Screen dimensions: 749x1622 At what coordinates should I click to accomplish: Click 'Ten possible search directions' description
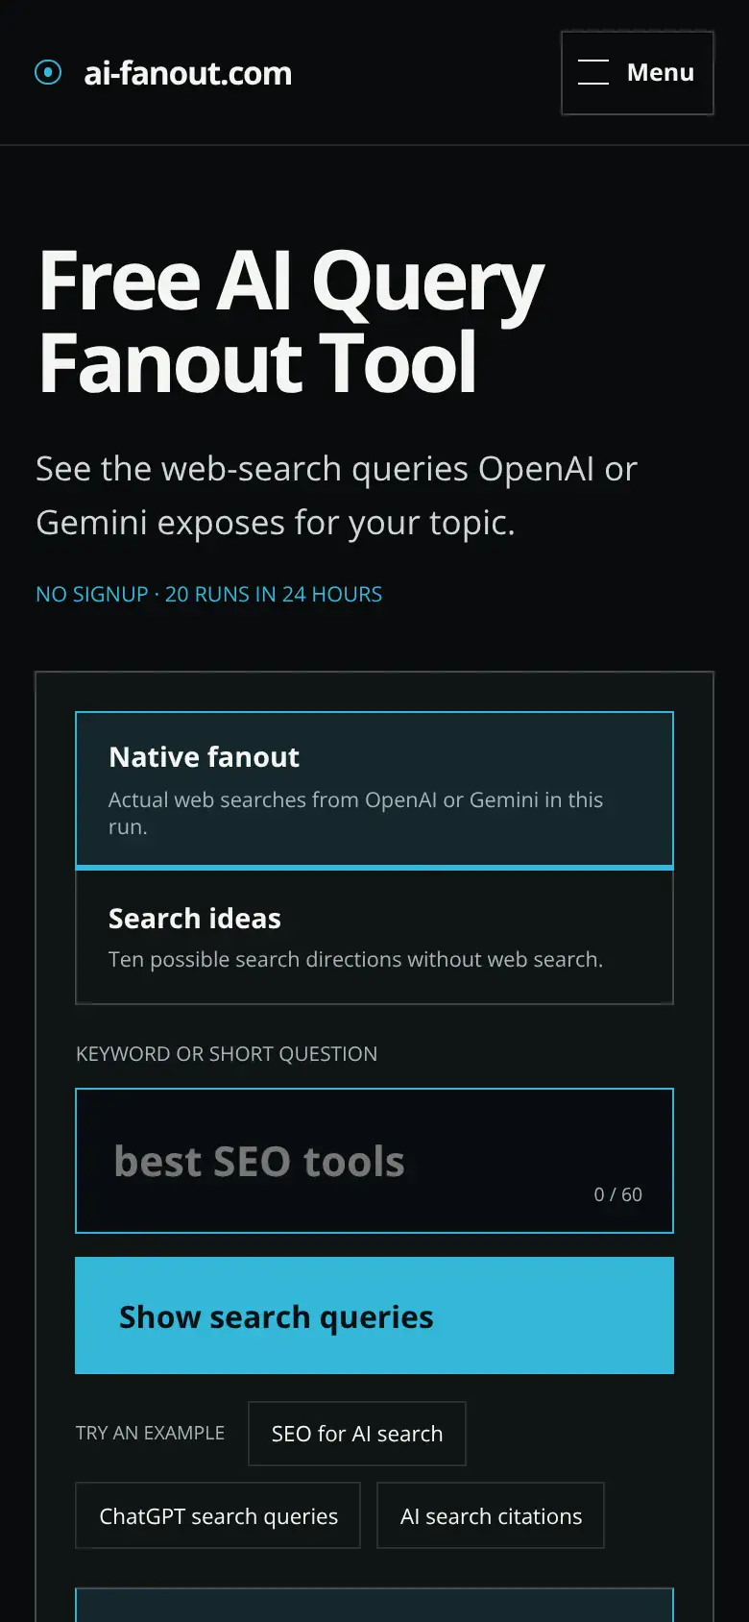pos(355,959)
